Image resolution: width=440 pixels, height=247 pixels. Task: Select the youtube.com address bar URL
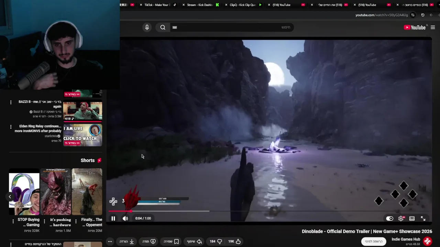pyautogui.click(x=382, y=15)
